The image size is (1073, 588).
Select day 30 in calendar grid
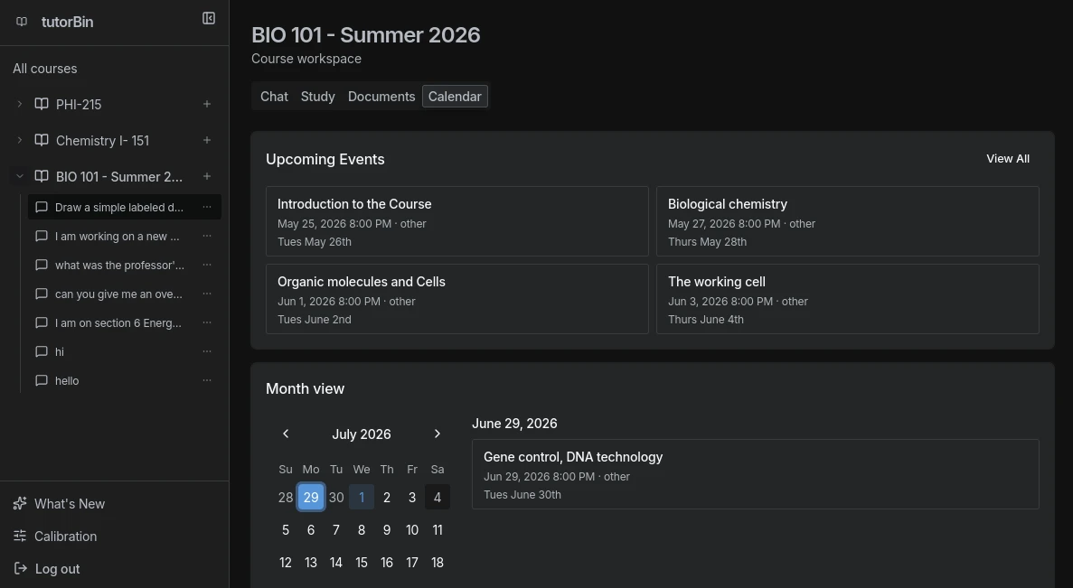(336, 497)
